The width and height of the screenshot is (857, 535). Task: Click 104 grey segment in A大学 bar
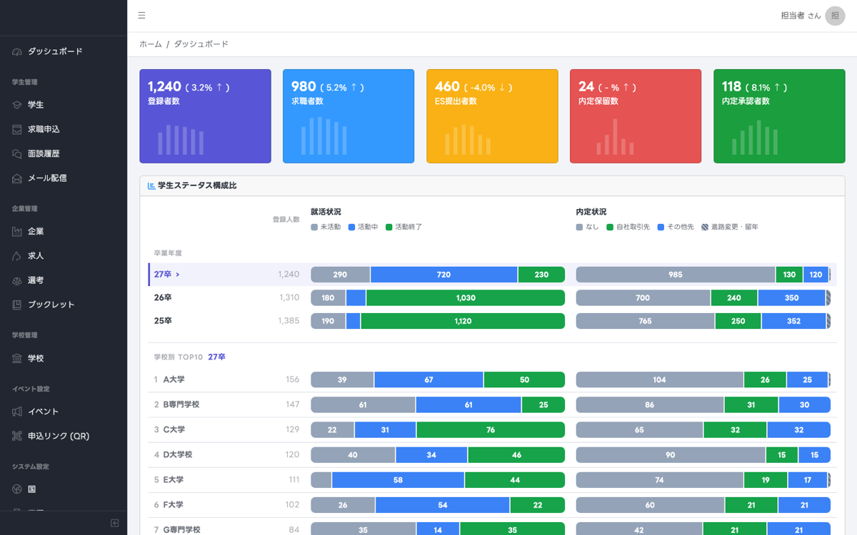click(660, 379)
